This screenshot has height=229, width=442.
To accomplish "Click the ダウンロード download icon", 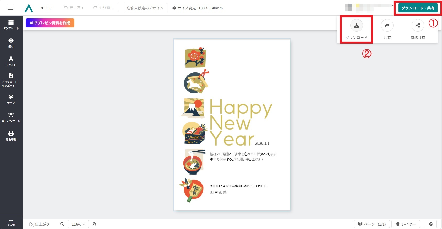I will point(357,25).
